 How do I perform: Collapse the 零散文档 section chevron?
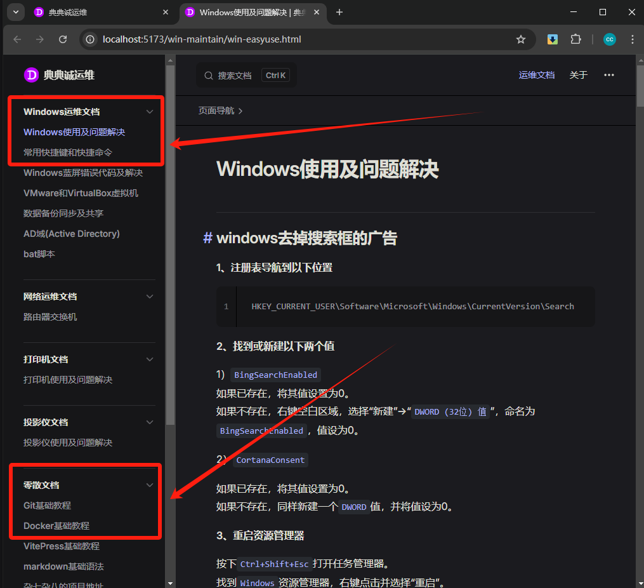(x=150, y=485)
